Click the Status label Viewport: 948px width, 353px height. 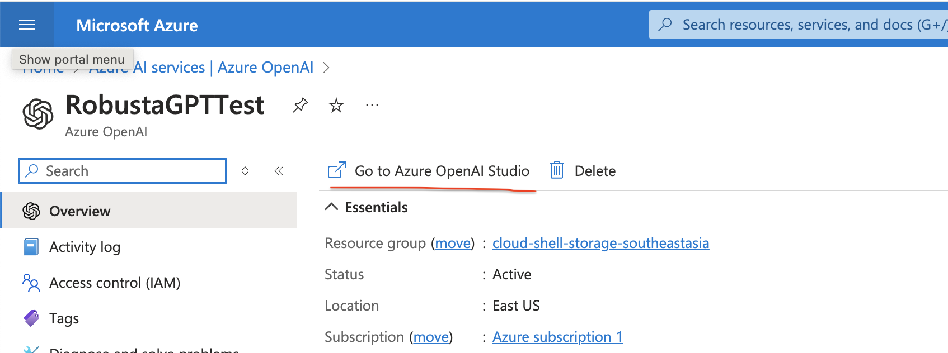(344, 274)
